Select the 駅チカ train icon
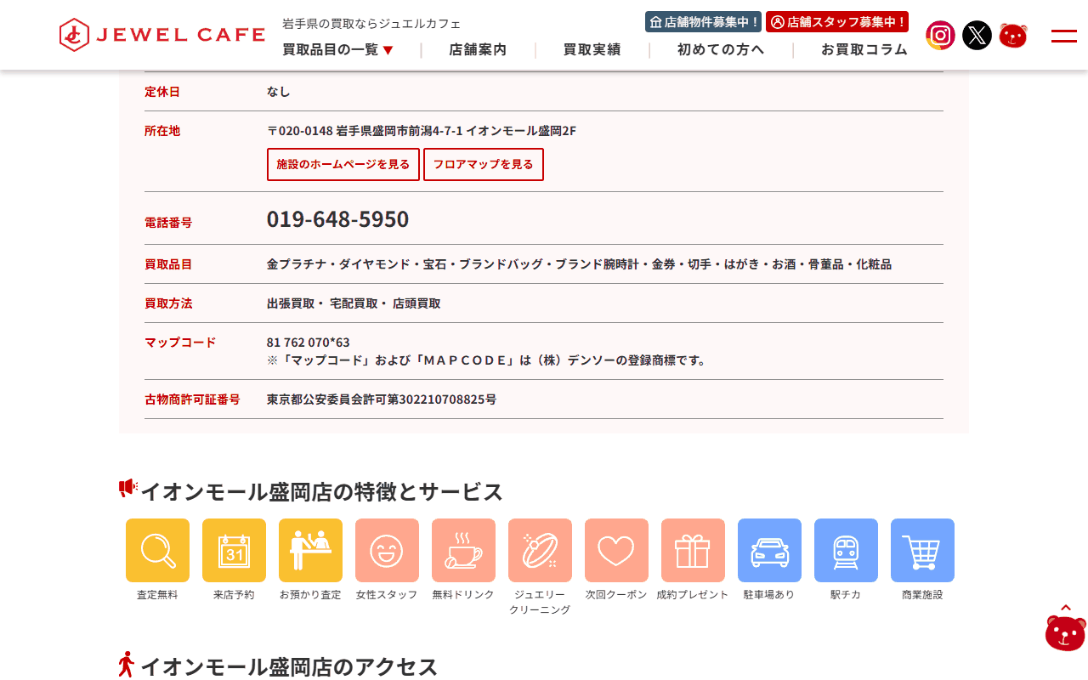Image resolution: width=1088 pixels, height=680 pixels. coord(846,551)
